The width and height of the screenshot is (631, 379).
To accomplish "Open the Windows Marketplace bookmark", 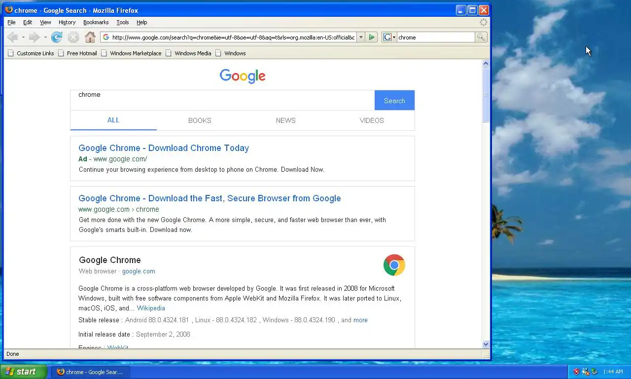I will pos(131,53).
